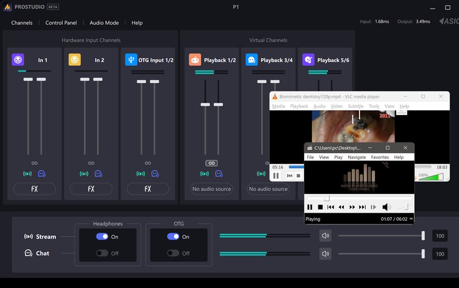Choose audio source for Playback 3/4
Image resolution: width=459 pixels, height=288 pixels.
[268, 188]
